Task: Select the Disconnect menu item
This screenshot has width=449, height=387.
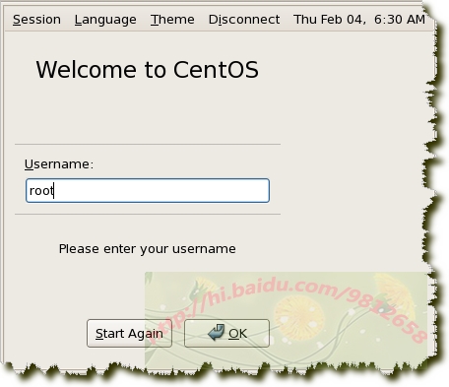Action: click(x=244, y=20)
